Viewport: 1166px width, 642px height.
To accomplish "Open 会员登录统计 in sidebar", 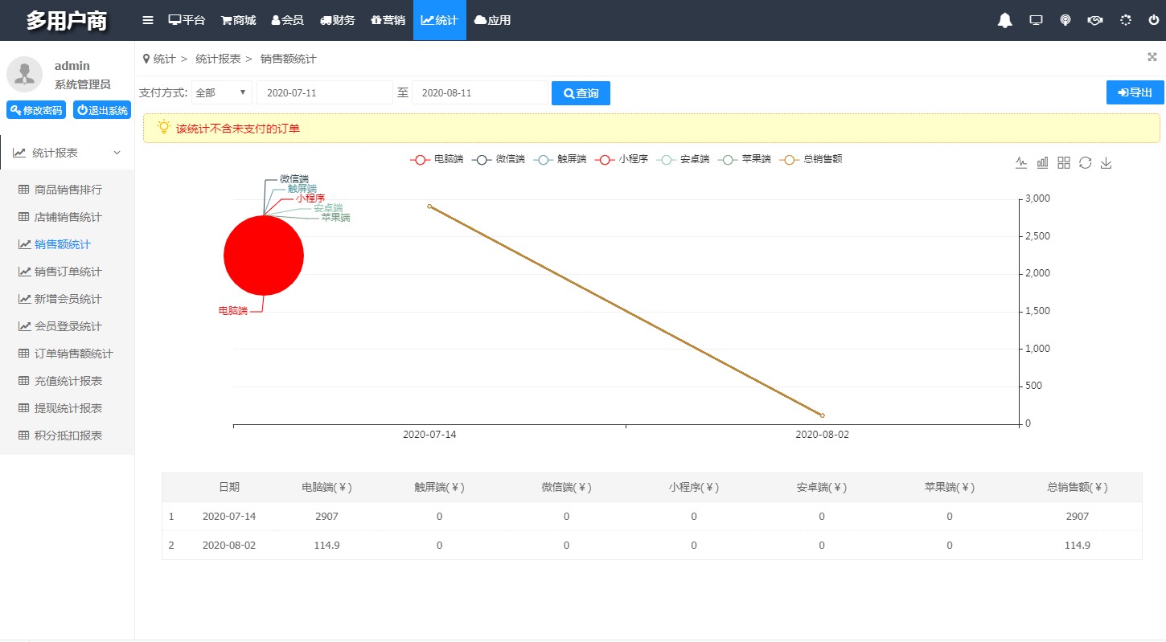I will [68, 326].
